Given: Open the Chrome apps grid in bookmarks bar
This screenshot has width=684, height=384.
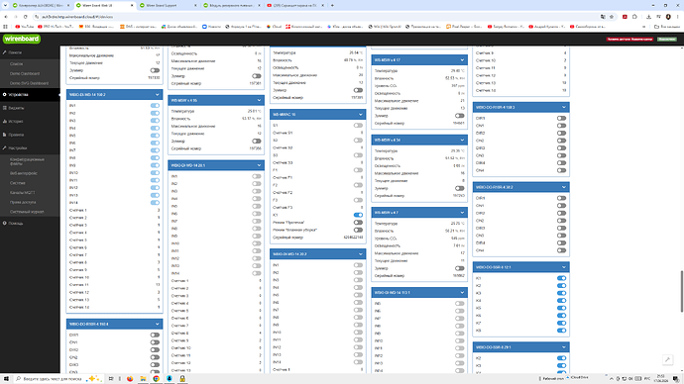Looking at the screenshot, I should (5, 27).
